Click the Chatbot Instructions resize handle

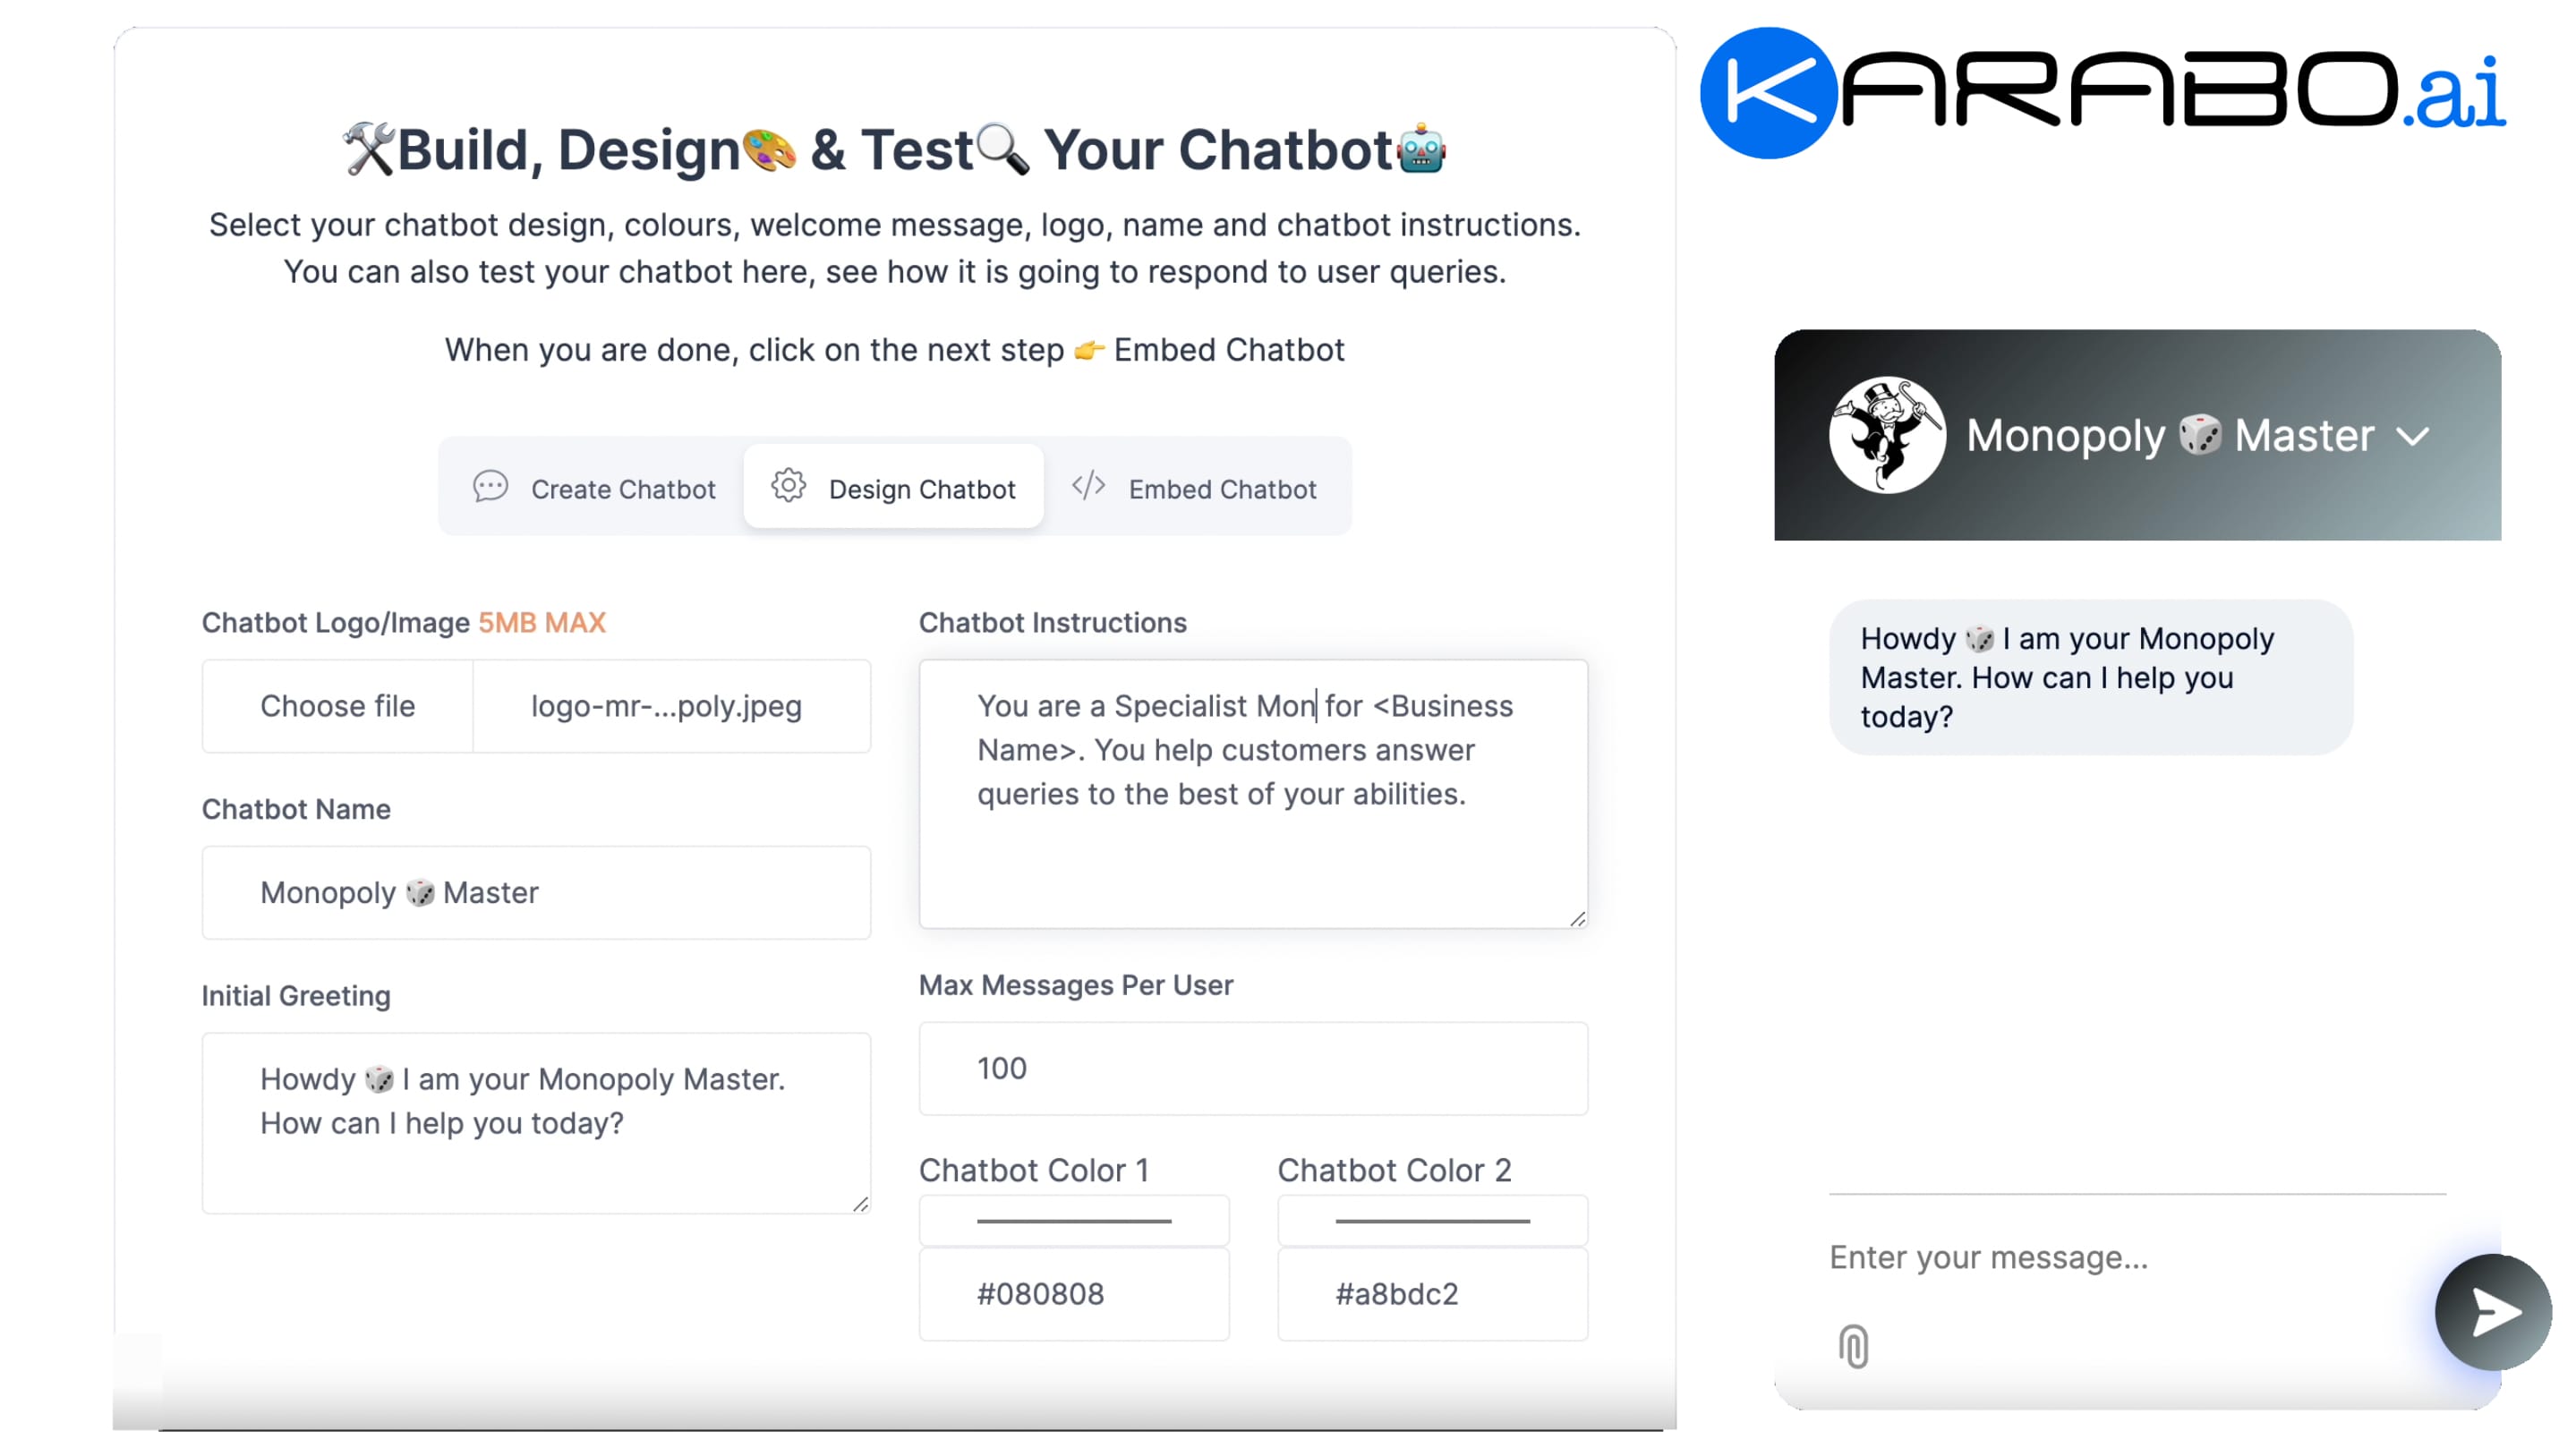1578,918
